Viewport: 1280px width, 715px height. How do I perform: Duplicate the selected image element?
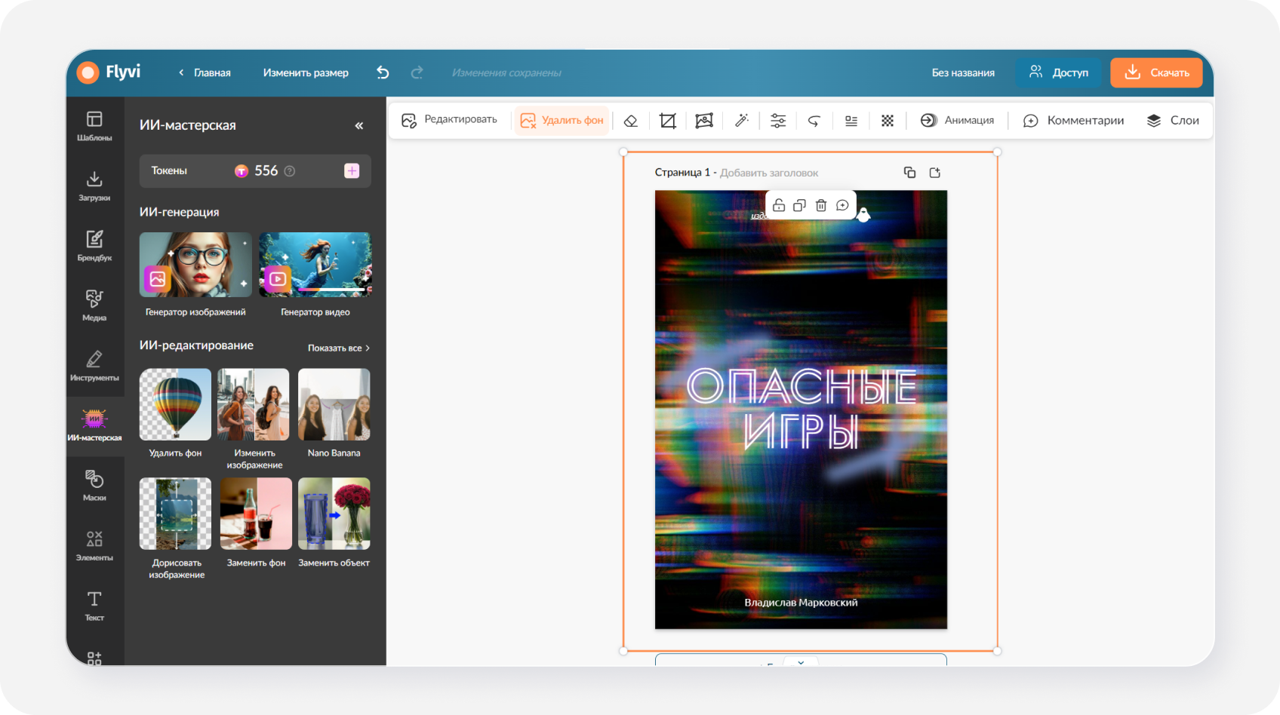pos(800,205)
